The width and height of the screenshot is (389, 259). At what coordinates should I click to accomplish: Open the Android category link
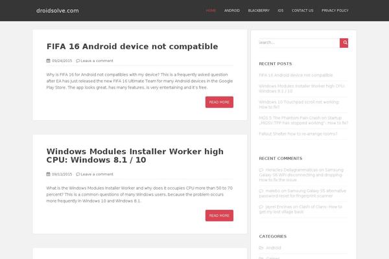pyautogui.click(x=274, y=247)
